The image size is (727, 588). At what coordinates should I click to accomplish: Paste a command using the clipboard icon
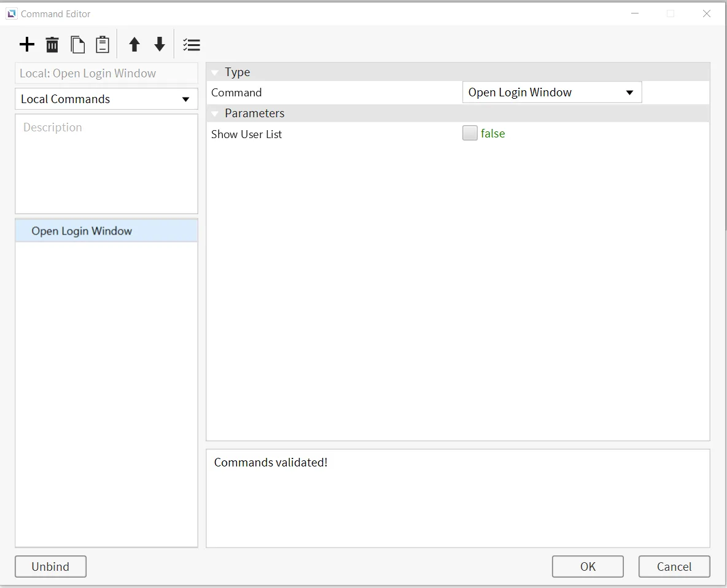pyautogui.click(x=103, y=45)
